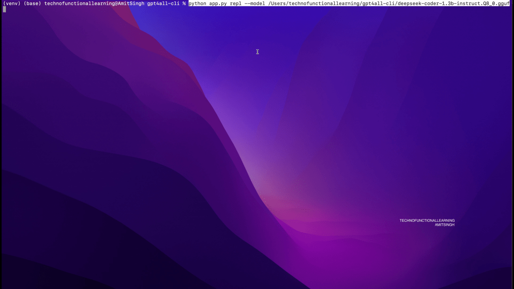Click gpt4all-cli folder inside the model path
The width and height of the screenshot is (514, 289).
click(x=377, y=4)
